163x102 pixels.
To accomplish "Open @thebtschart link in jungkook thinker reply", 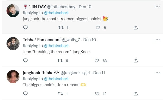I will [56, 79].
